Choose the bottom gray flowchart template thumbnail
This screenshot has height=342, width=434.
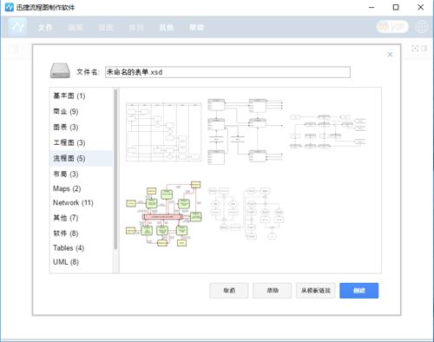[246, 214]
